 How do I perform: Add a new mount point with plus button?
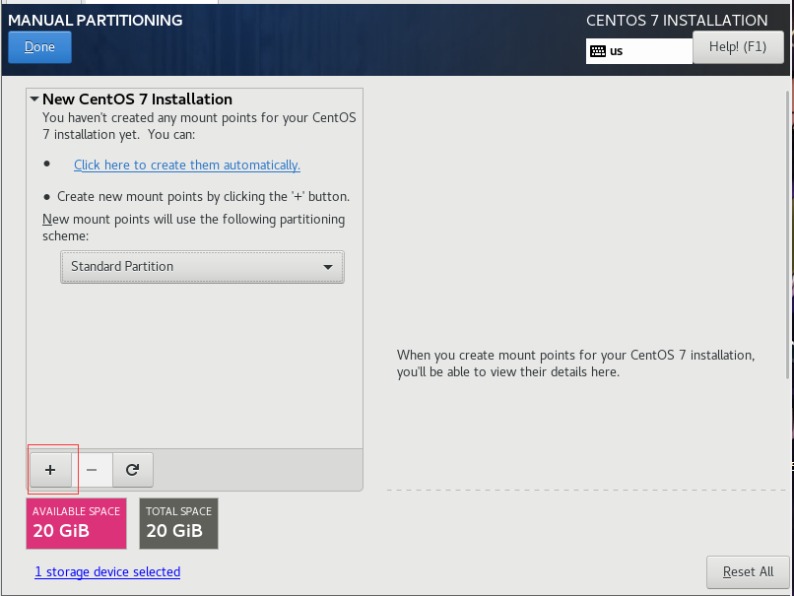point(50,470)
